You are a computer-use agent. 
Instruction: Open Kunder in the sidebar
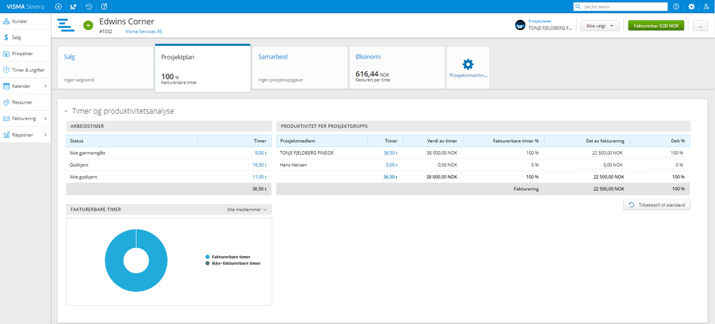pos(19,21)
